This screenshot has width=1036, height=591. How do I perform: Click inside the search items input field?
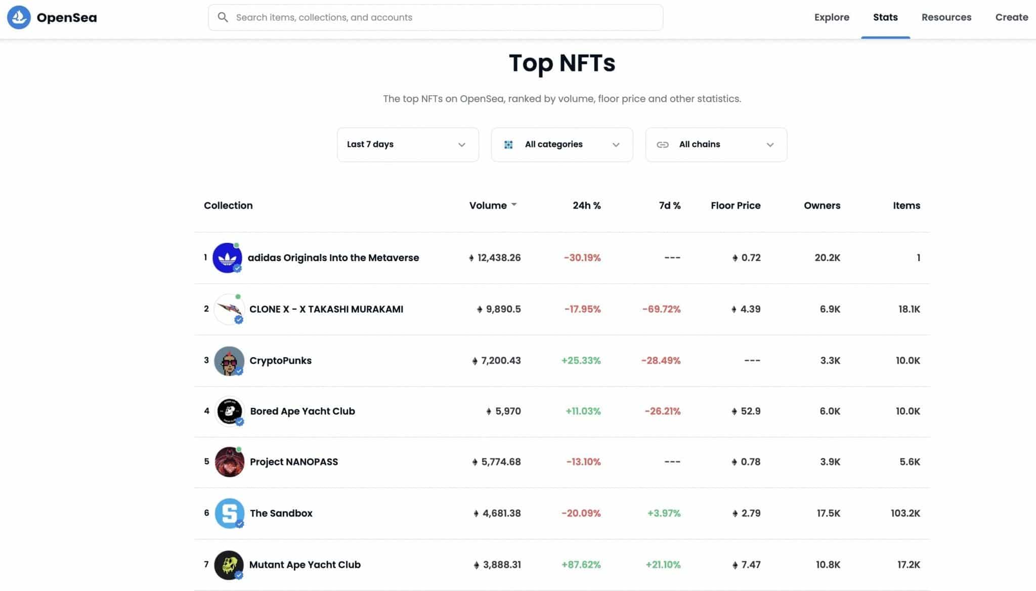pyautogui.click(x=405, y=17)
